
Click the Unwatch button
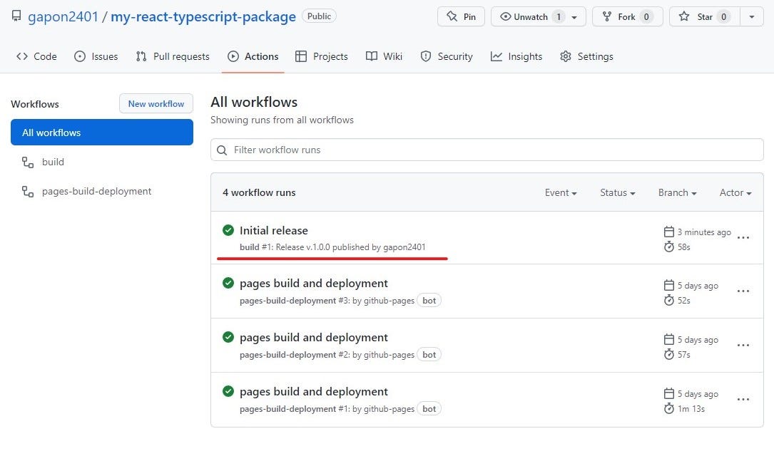[530, 17]
